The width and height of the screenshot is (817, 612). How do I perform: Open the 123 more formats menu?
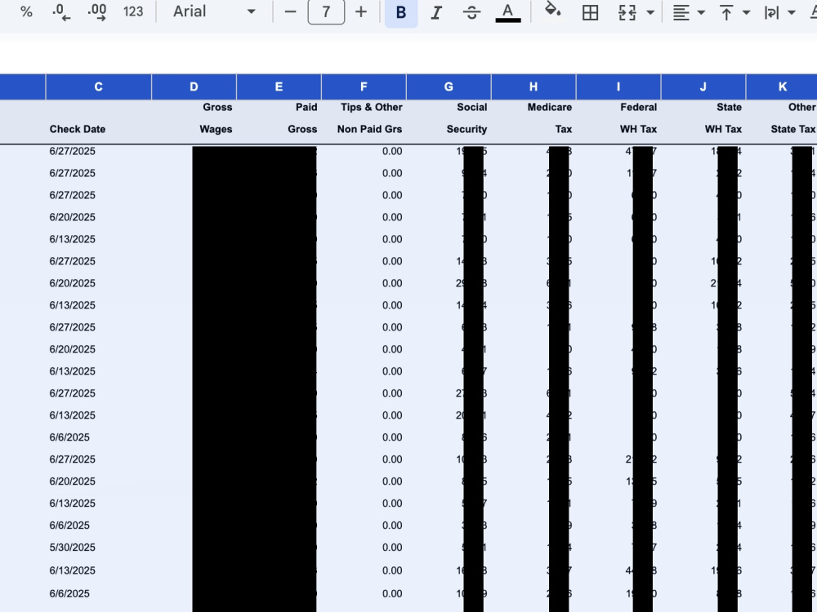[133, 11]
